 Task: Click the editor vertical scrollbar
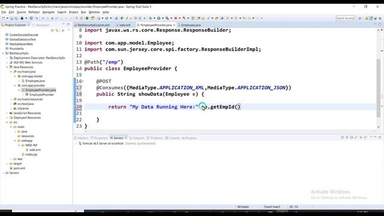[379, 88]
